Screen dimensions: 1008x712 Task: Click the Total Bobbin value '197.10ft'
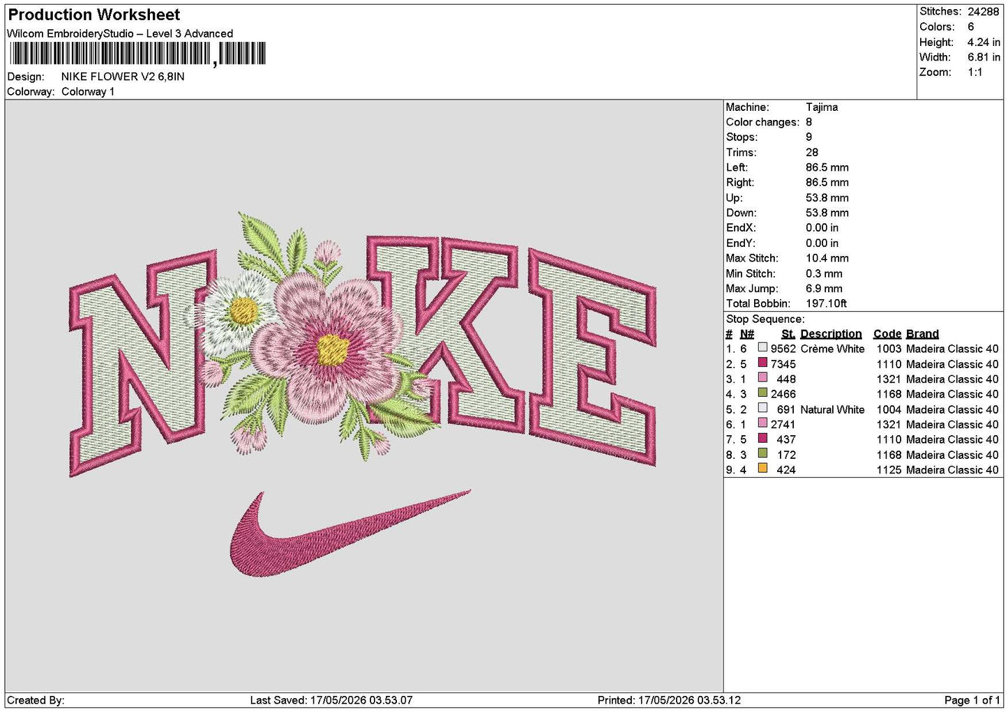point(827,303)
